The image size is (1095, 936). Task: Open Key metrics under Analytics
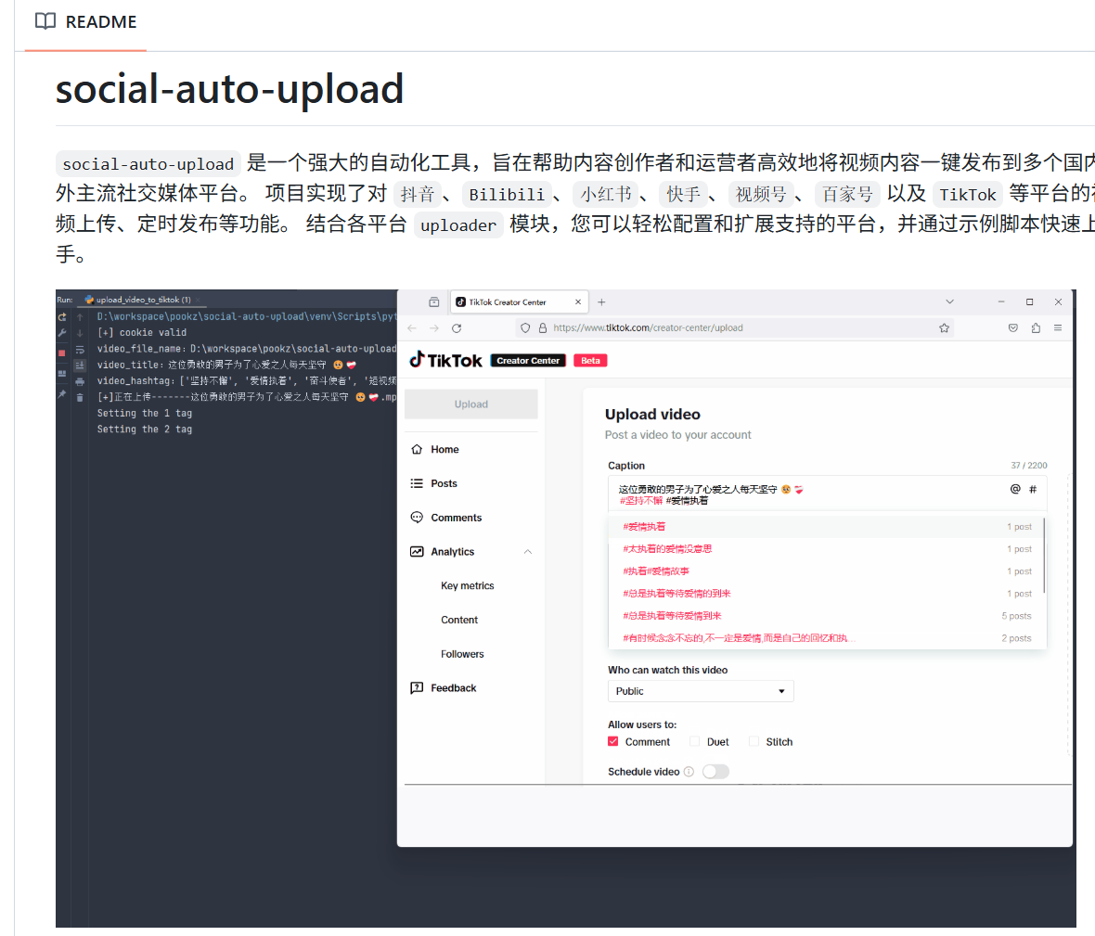467,586
